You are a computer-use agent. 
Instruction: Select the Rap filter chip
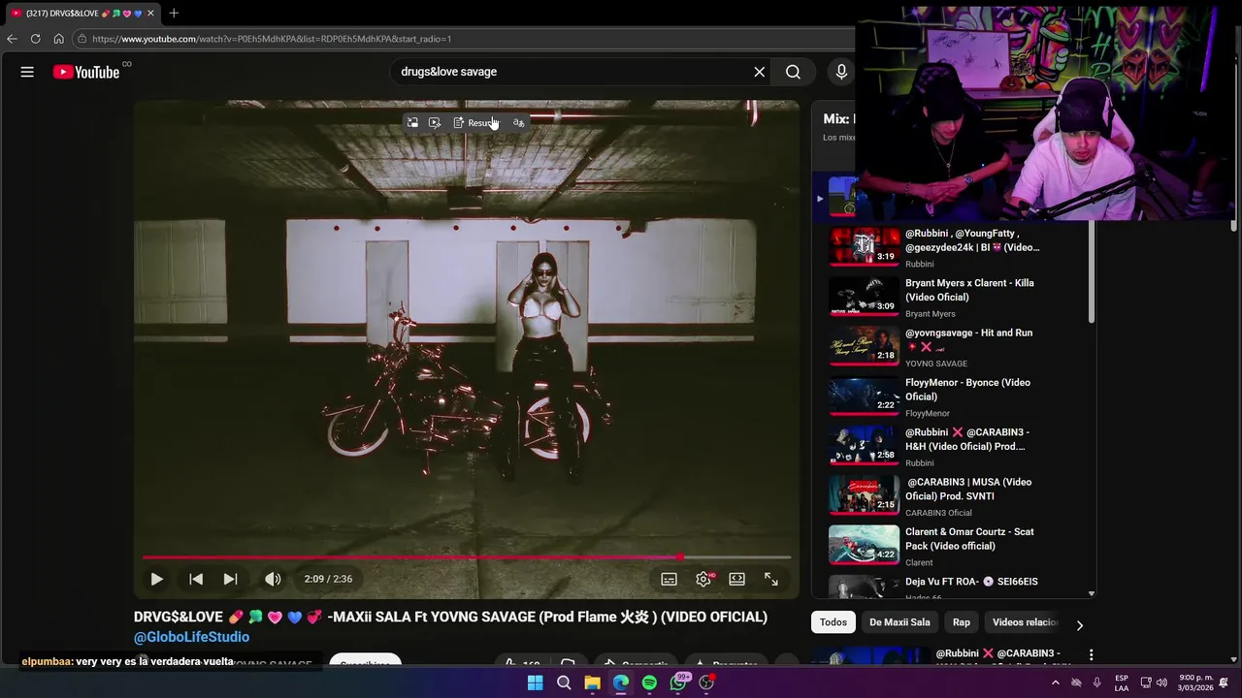tap(961, 622)
